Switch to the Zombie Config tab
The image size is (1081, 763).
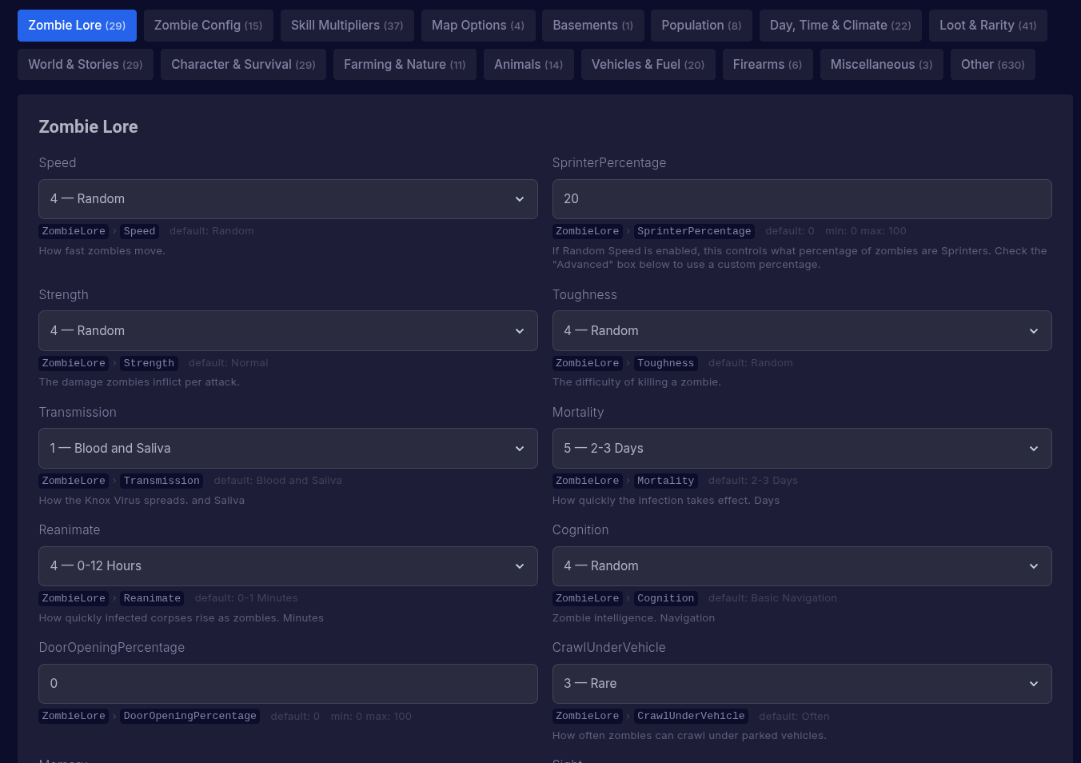coord(208,25)
